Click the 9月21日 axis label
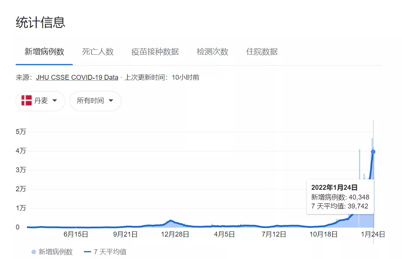The width and height of the screenshot is (402, 259). (126, 234)
